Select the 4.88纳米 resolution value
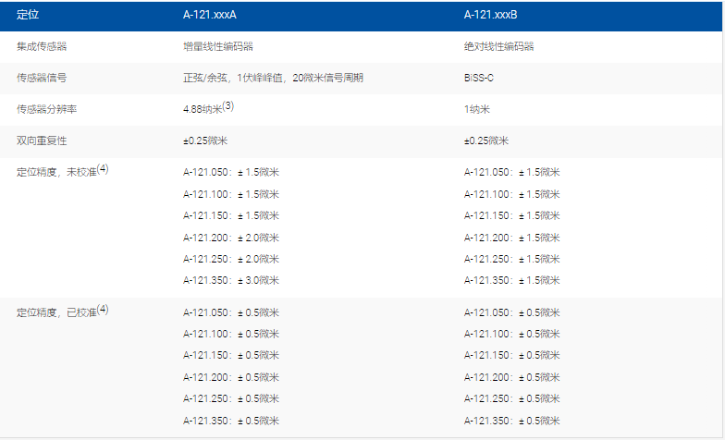 [202, 110]
